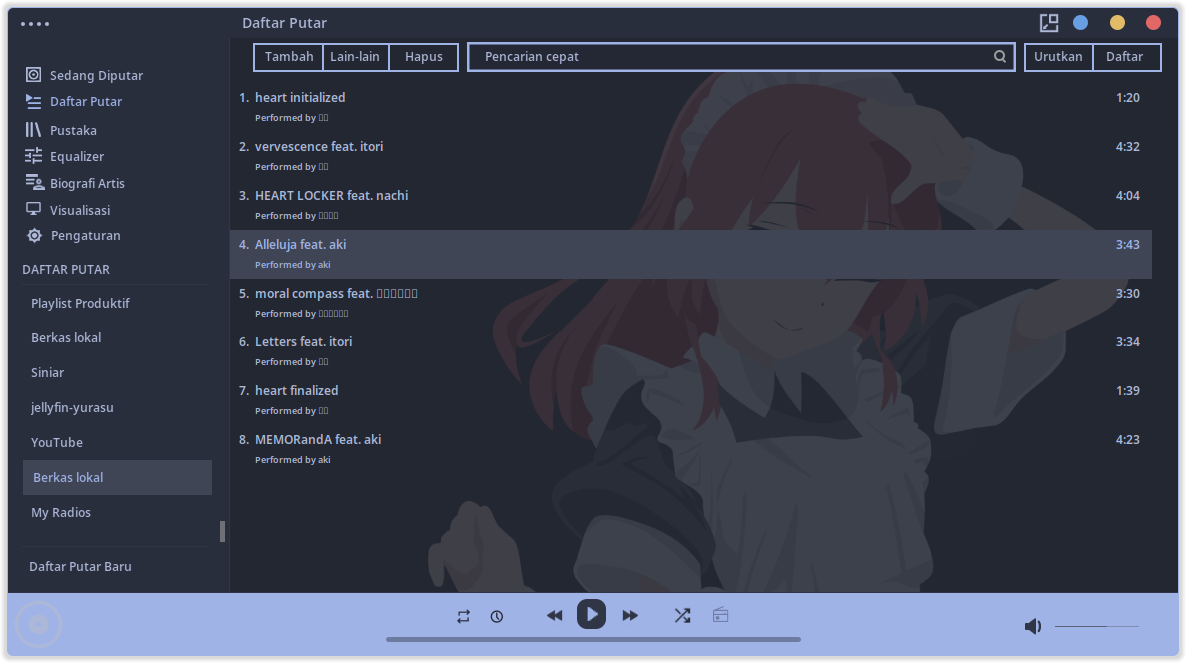Go to Pustaka section
The image size is (1186, 663).
tap(73, 130)
